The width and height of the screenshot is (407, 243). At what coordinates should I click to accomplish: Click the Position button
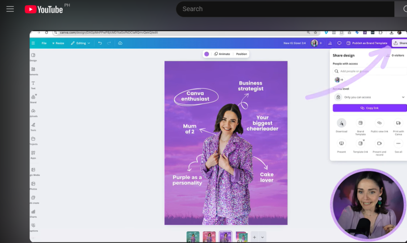point(241,54)
